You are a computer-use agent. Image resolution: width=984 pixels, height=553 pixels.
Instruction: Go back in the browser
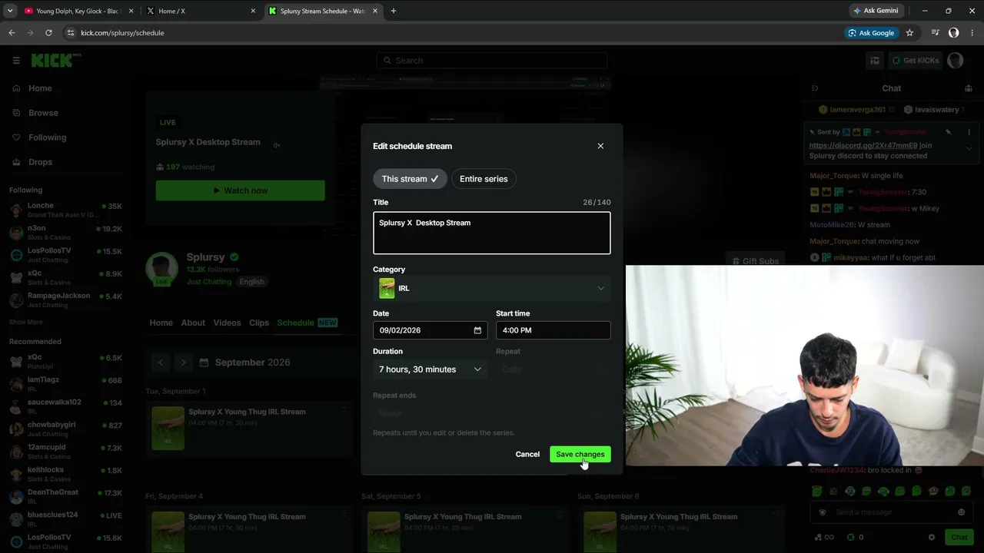[x=12, y=33]
